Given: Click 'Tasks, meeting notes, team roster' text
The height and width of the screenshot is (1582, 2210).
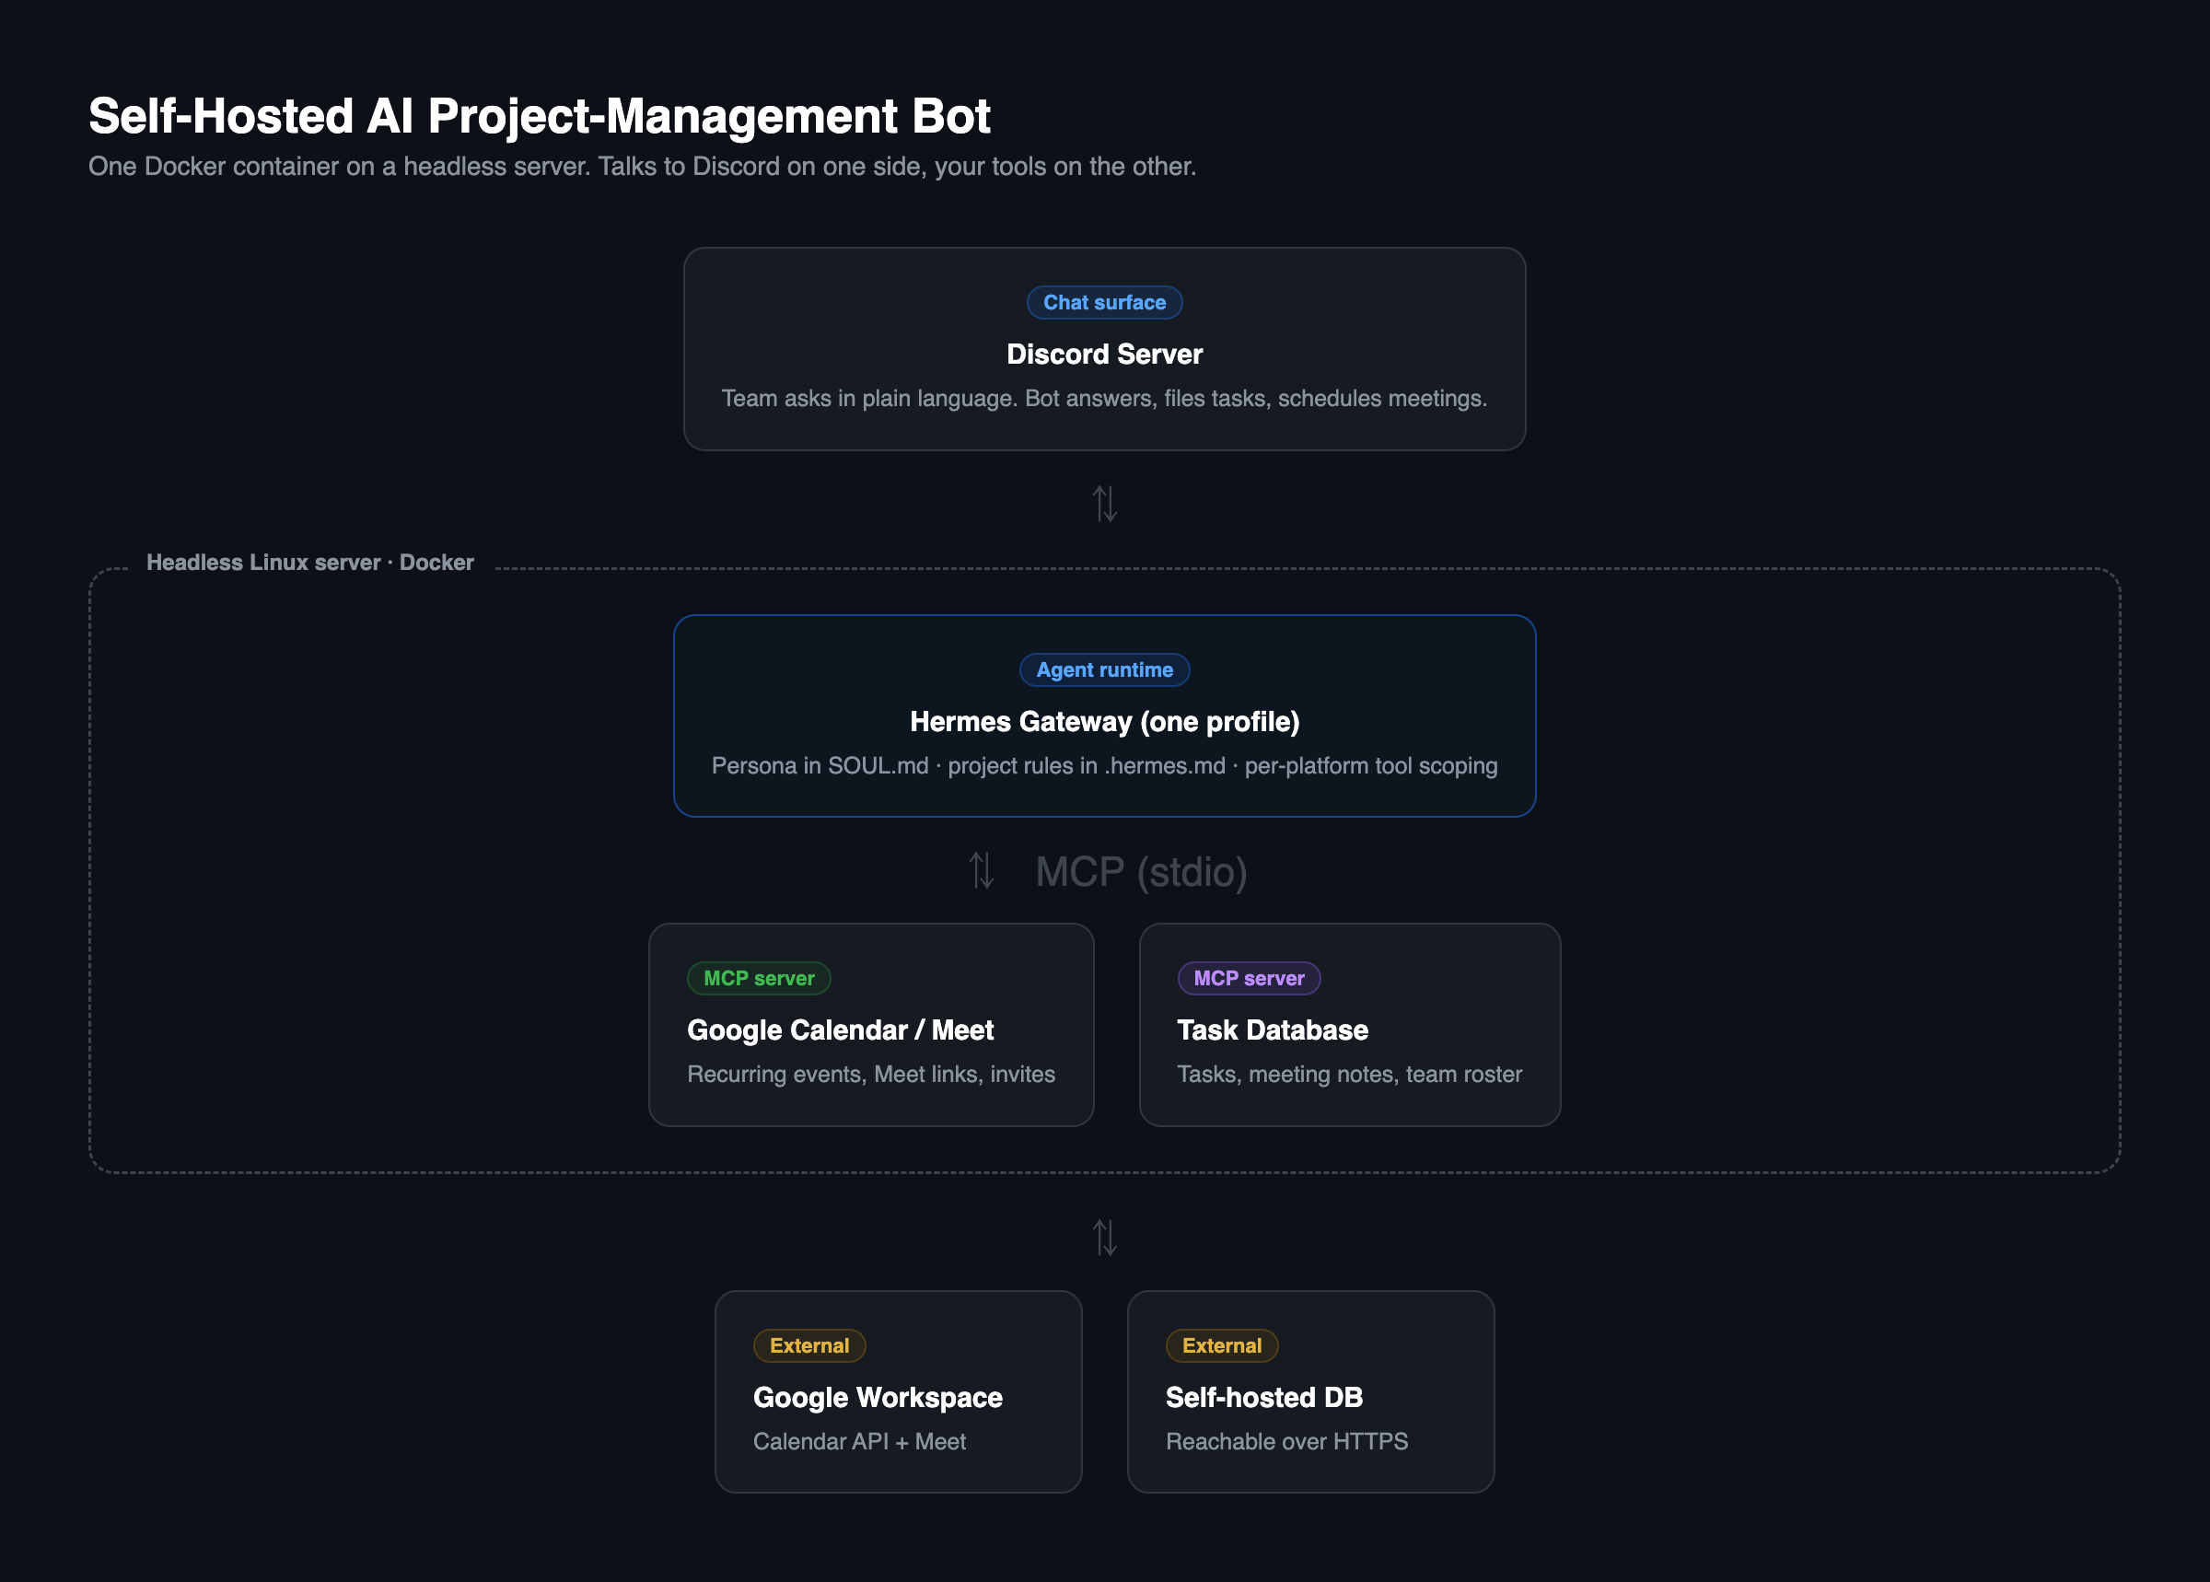Looking at the screenshot, I should click(1349, 1075).
